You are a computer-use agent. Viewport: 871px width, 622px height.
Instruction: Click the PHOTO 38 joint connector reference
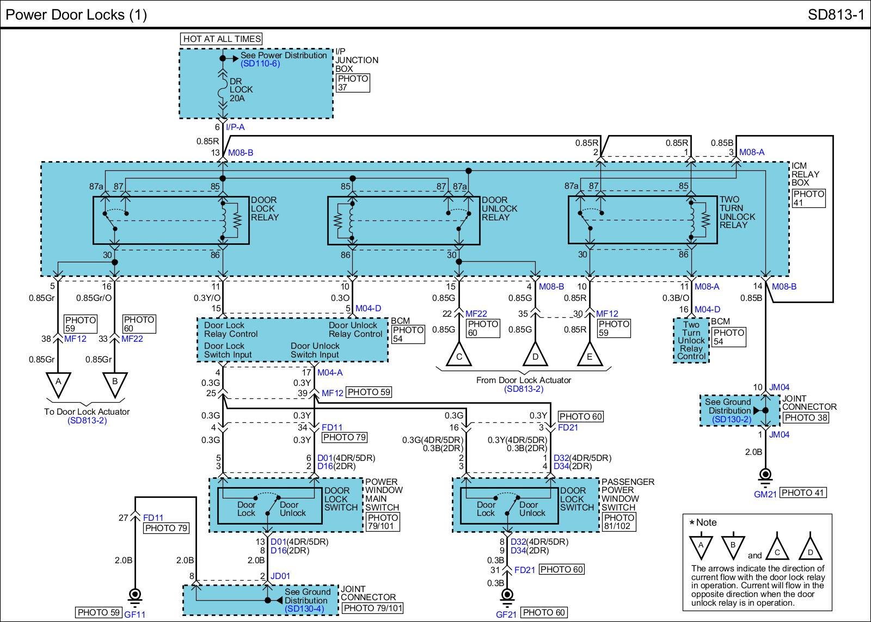pyautogui.click(x=807, y=418)
